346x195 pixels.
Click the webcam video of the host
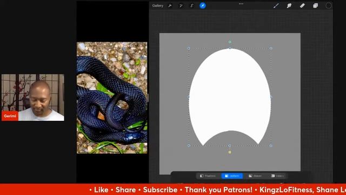click(x=33, y=97)
